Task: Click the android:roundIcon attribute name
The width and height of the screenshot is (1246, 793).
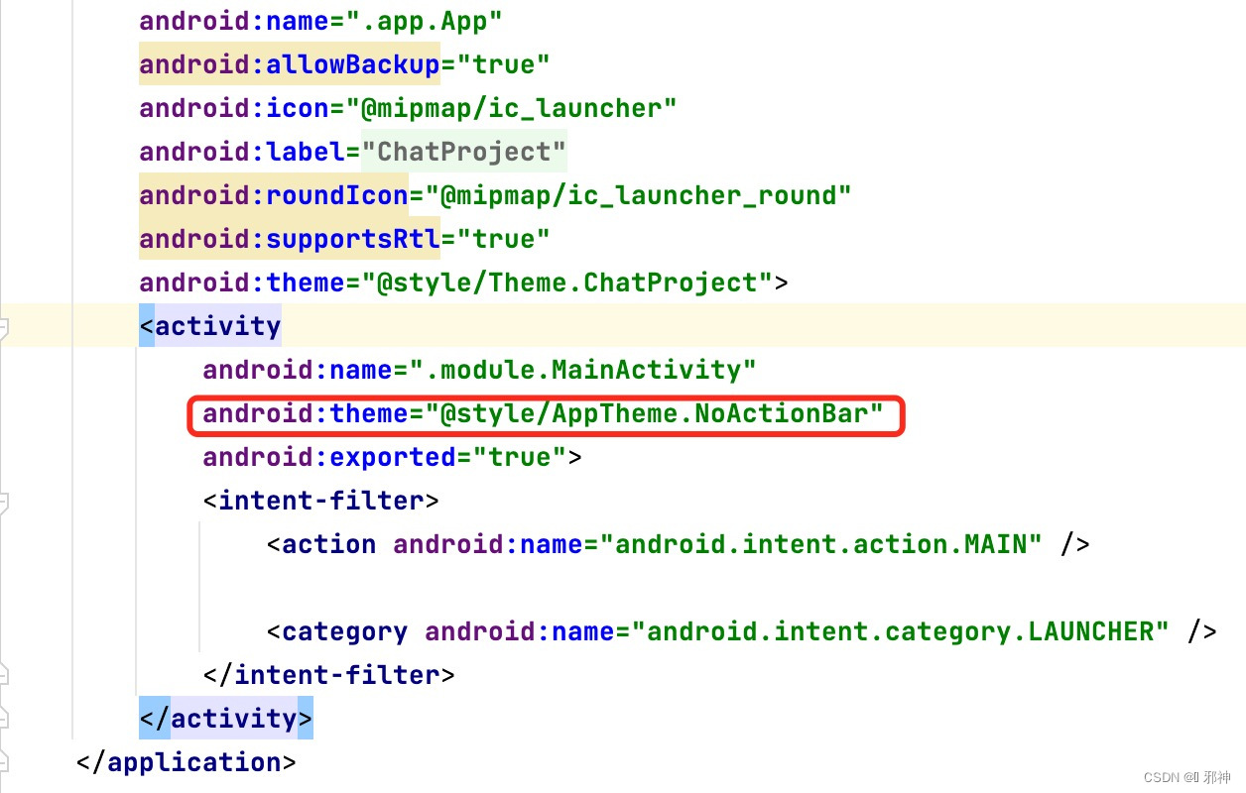Action: 273,194
